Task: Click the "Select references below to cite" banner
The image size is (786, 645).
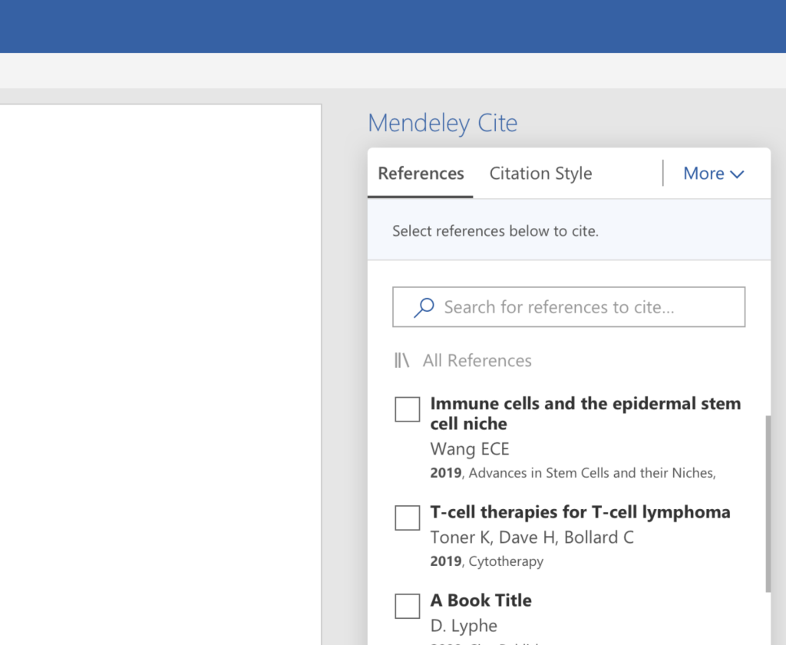Action: [x=495, y=230]
